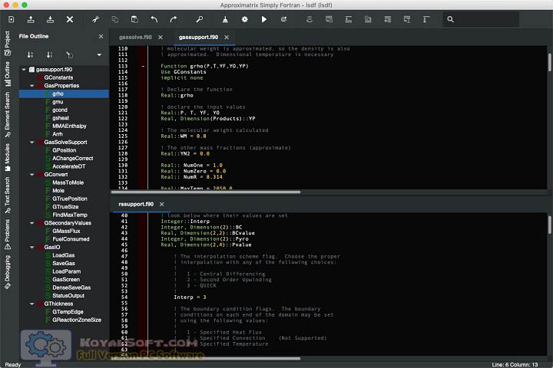Select the gassupport.f90 tab
Image resolution: width=553 pixels, height=368 pixels.
point(198,37)
